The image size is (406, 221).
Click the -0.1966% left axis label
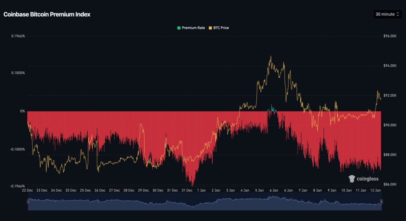[18, 186]
